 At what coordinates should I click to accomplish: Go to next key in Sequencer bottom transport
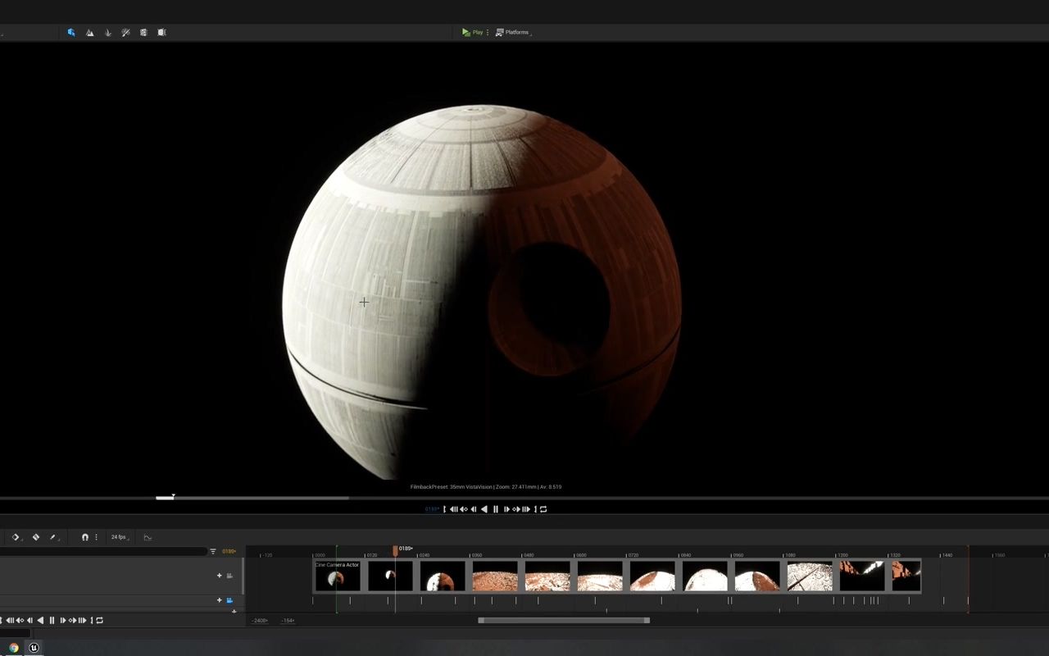click(x=72, y=621)
